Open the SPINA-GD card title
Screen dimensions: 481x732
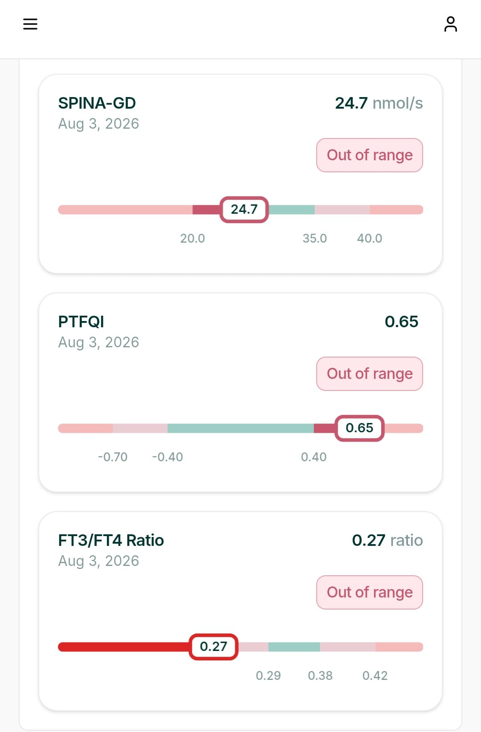[x=97, y=103]
